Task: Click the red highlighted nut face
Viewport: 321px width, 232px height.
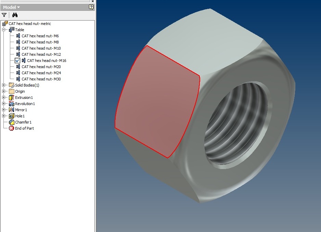Action: (157, 102)
